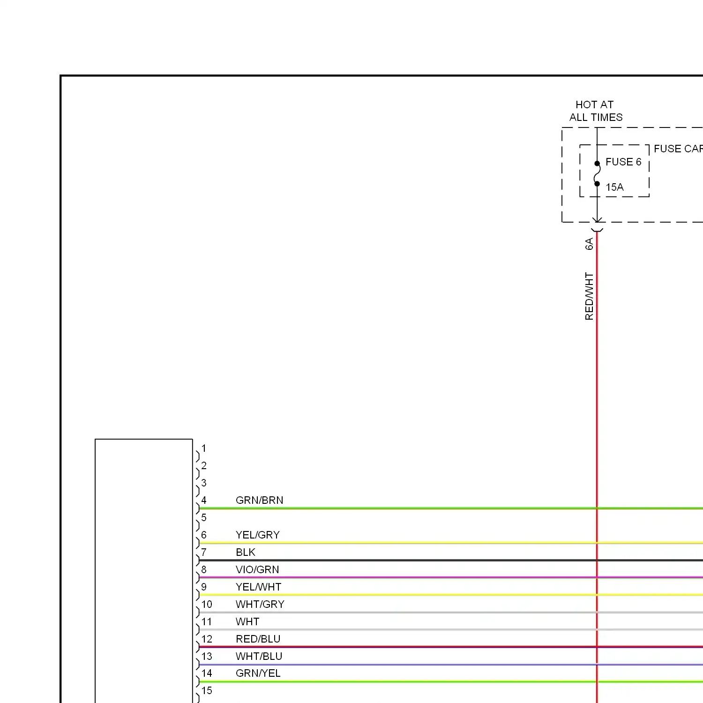703x703 pixels.
Task: Click the RED/BLU wire label
Action: [x=258, y=639]
